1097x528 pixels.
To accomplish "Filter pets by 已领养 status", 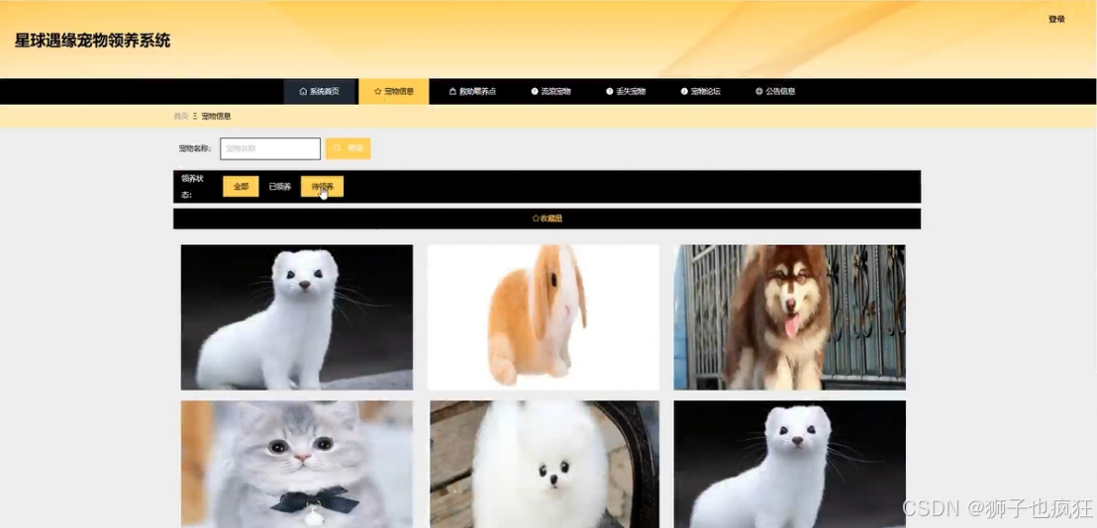I will click(280, 187).
